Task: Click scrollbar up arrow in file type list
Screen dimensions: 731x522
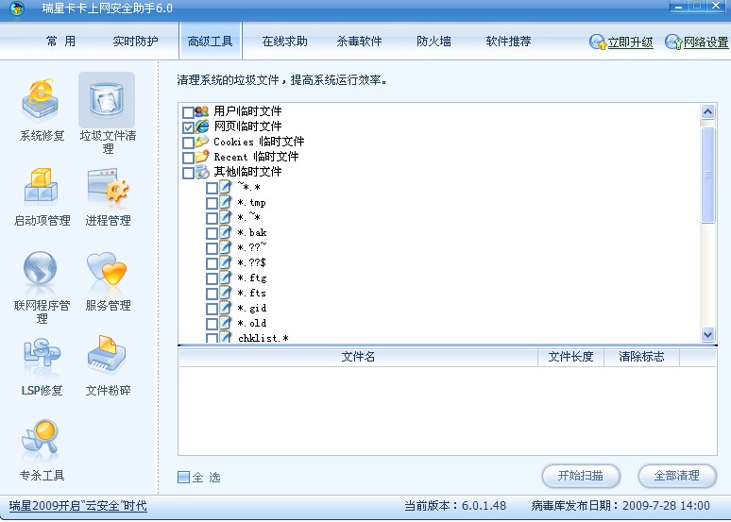Action: [707, 111]
